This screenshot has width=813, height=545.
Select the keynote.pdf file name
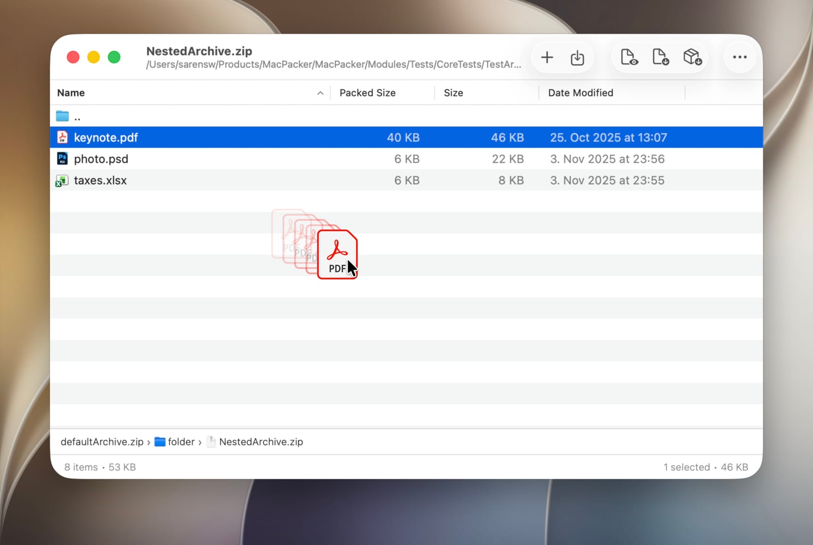[x=106, y=138]
